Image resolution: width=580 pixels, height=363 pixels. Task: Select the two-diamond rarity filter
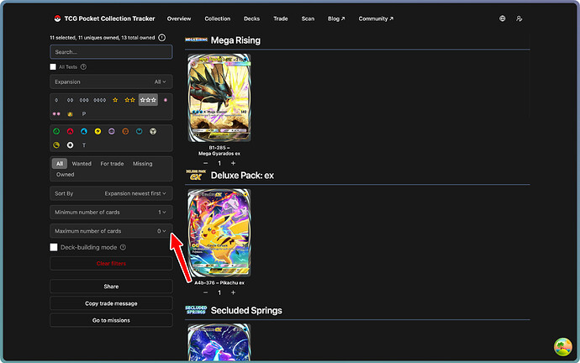click(70, 100)
